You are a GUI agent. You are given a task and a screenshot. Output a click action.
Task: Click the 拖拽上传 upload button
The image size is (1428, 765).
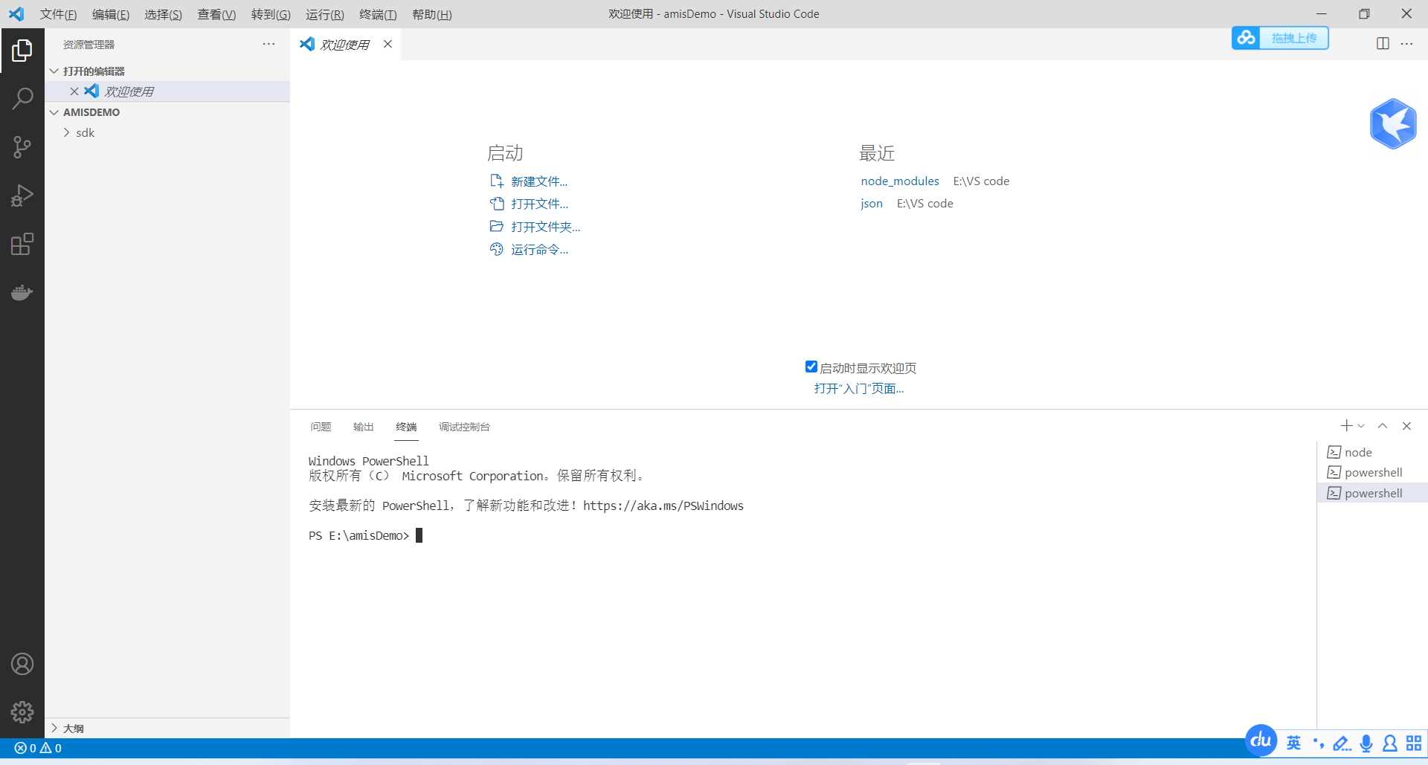tap(1294, 38)
